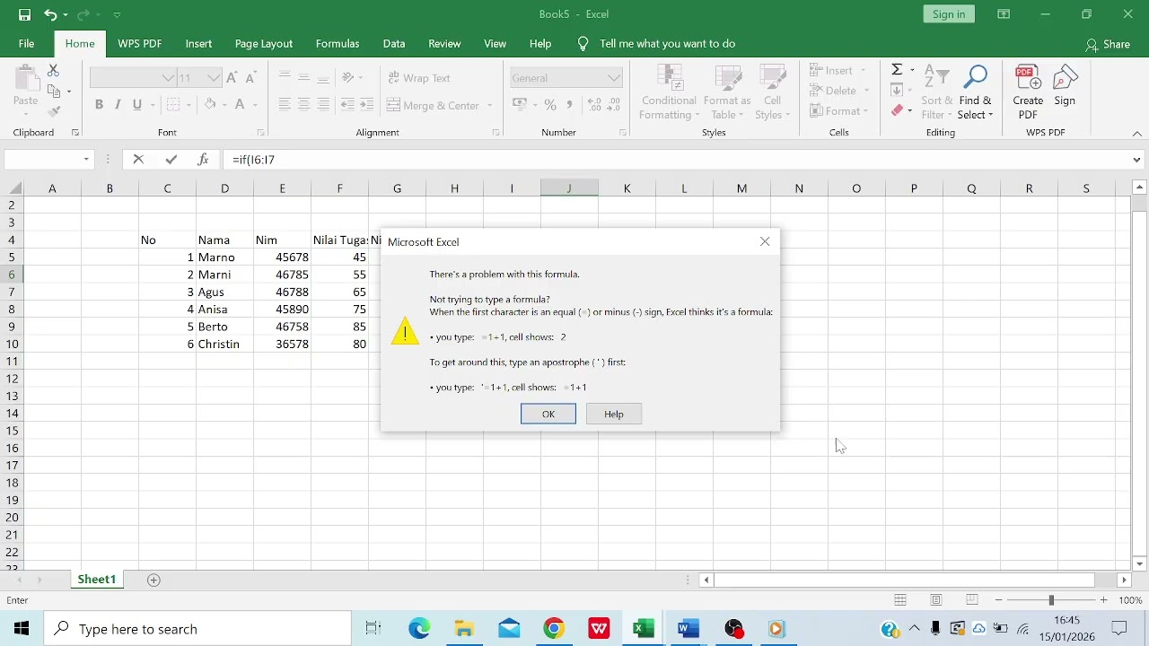Click the Sign in button
Screen dimensions: 1149x646
[949, 14]
